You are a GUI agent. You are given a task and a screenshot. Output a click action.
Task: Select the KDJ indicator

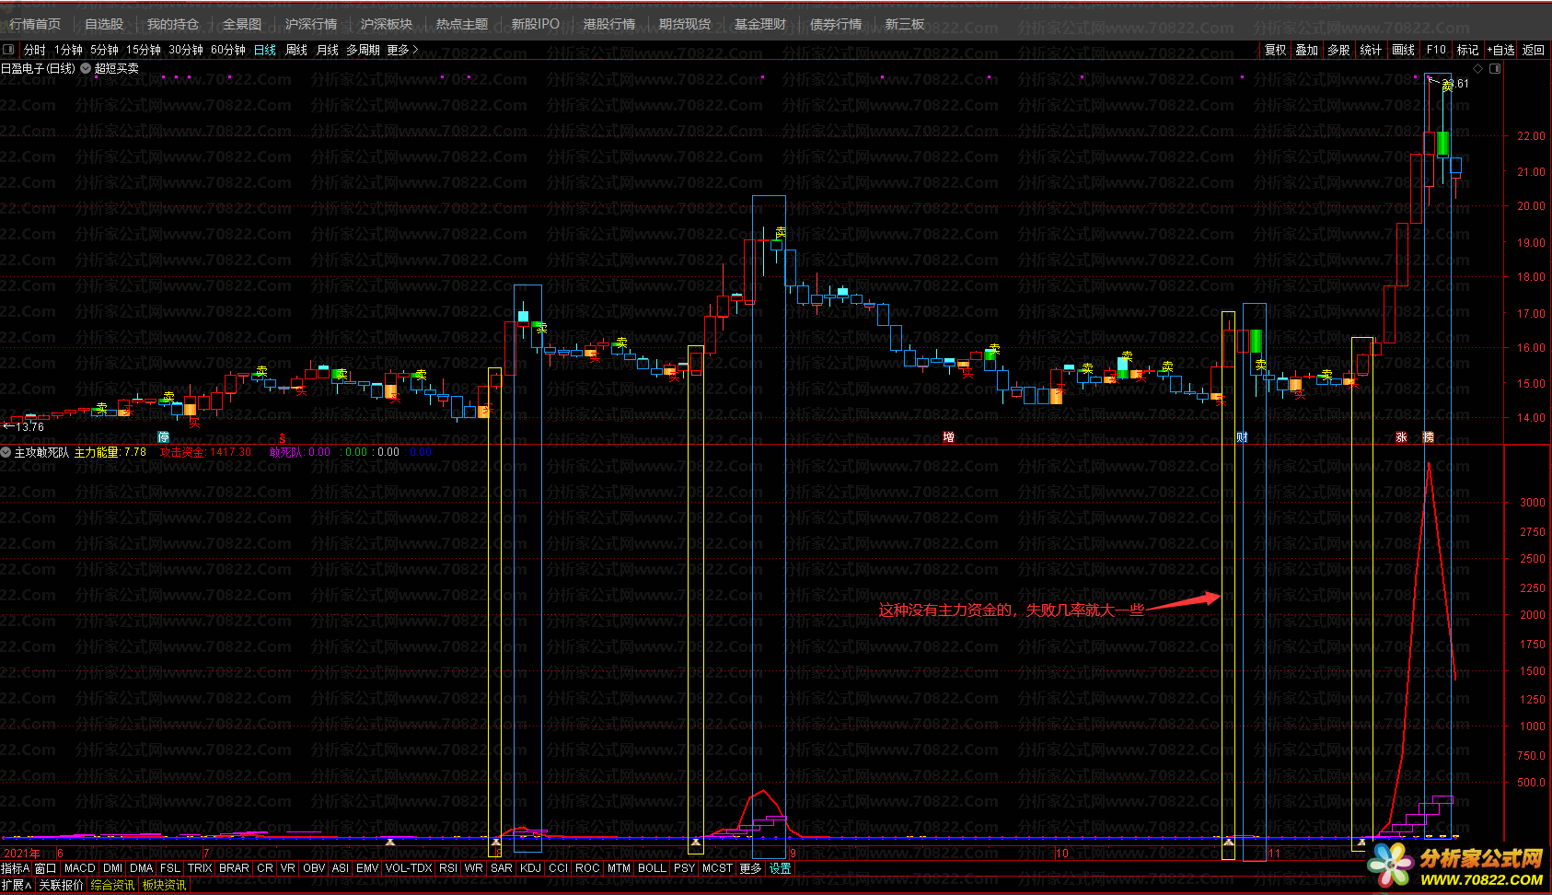click(x=530, y=868)
